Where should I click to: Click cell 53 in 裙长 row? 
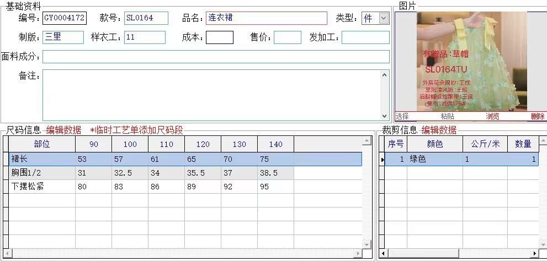pyautogui.click(x=93, y=160)
